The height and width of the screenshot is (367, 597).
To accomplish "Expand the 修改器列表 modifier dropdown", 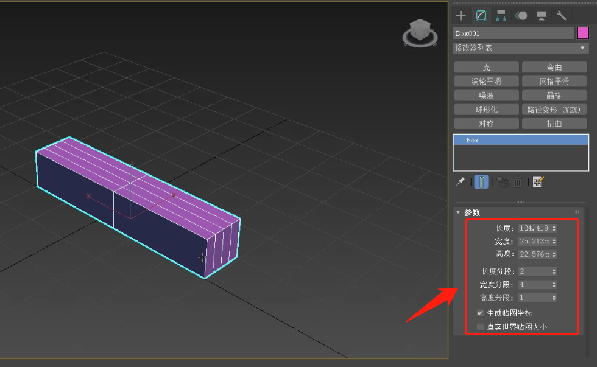I will click(x=521, y=48).
